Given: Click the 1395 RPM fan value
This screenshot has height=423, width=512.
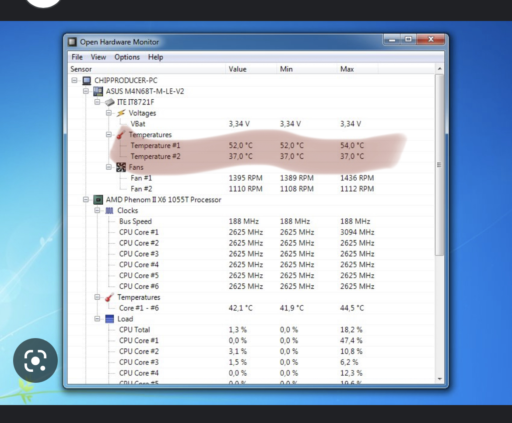Looking at the screenshot, I should pyautogui.click(x=245, y=178).
